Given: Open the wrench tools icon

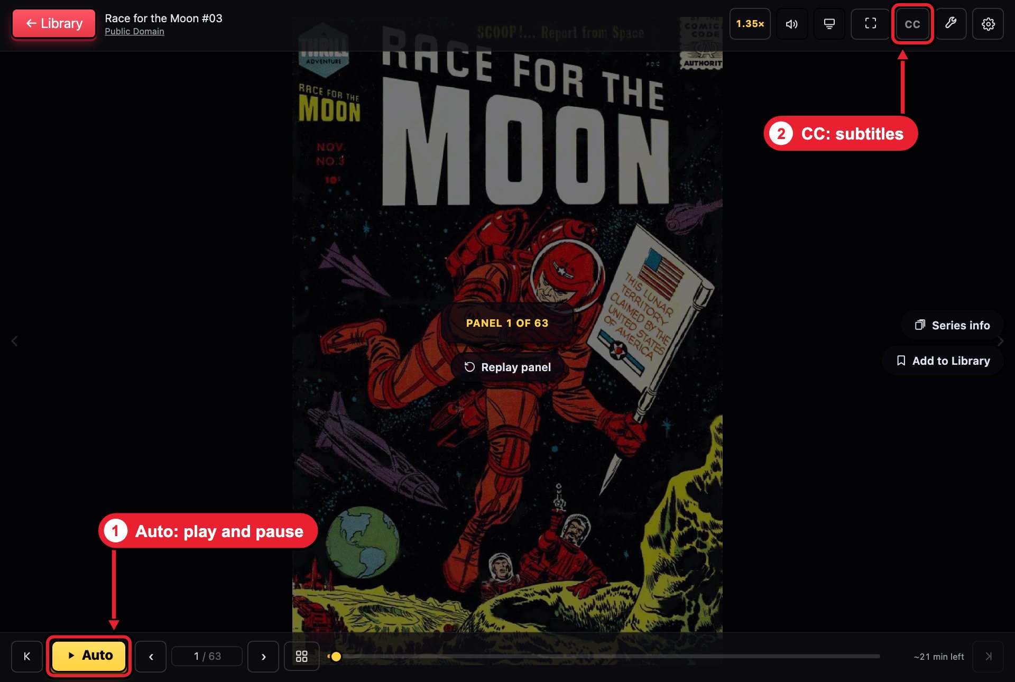Looking at the screenshot, I should (951, 24).
